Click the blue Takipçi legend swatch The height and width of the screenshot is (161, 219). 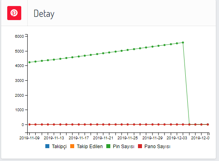pyautogui.click(x=47, y=146)
